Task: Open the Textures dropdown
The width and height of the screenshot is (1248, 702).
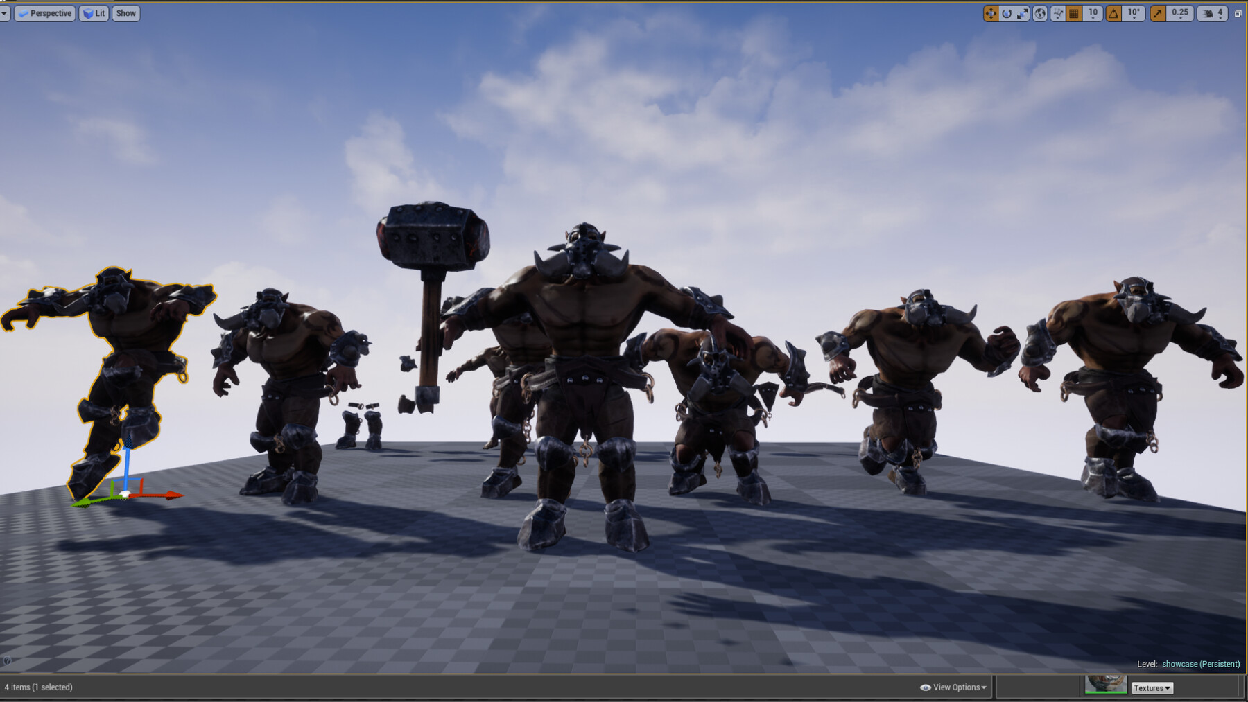Action: click(x=1152, y=687)
